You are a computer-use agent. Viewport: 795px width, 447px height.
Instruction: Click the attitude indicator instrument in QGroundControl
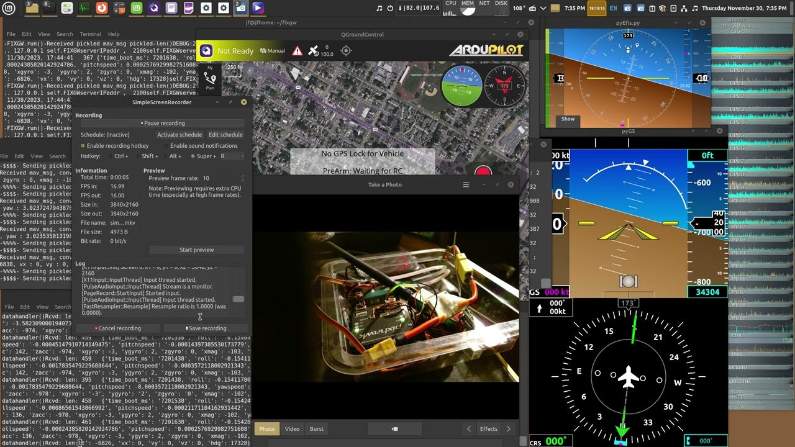pyautogui.click(x=461, y=85)
